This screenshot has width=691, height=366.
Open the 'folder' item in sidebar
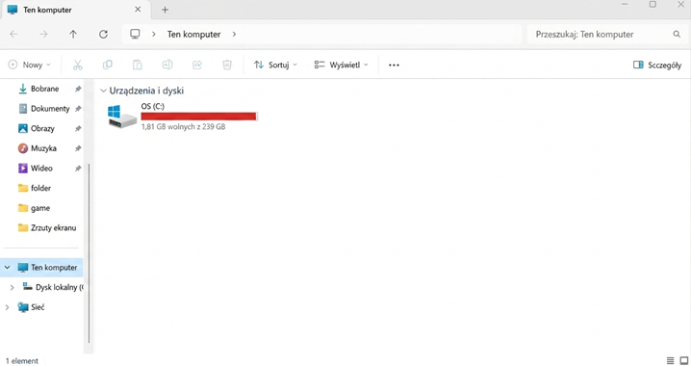[40, 188]
